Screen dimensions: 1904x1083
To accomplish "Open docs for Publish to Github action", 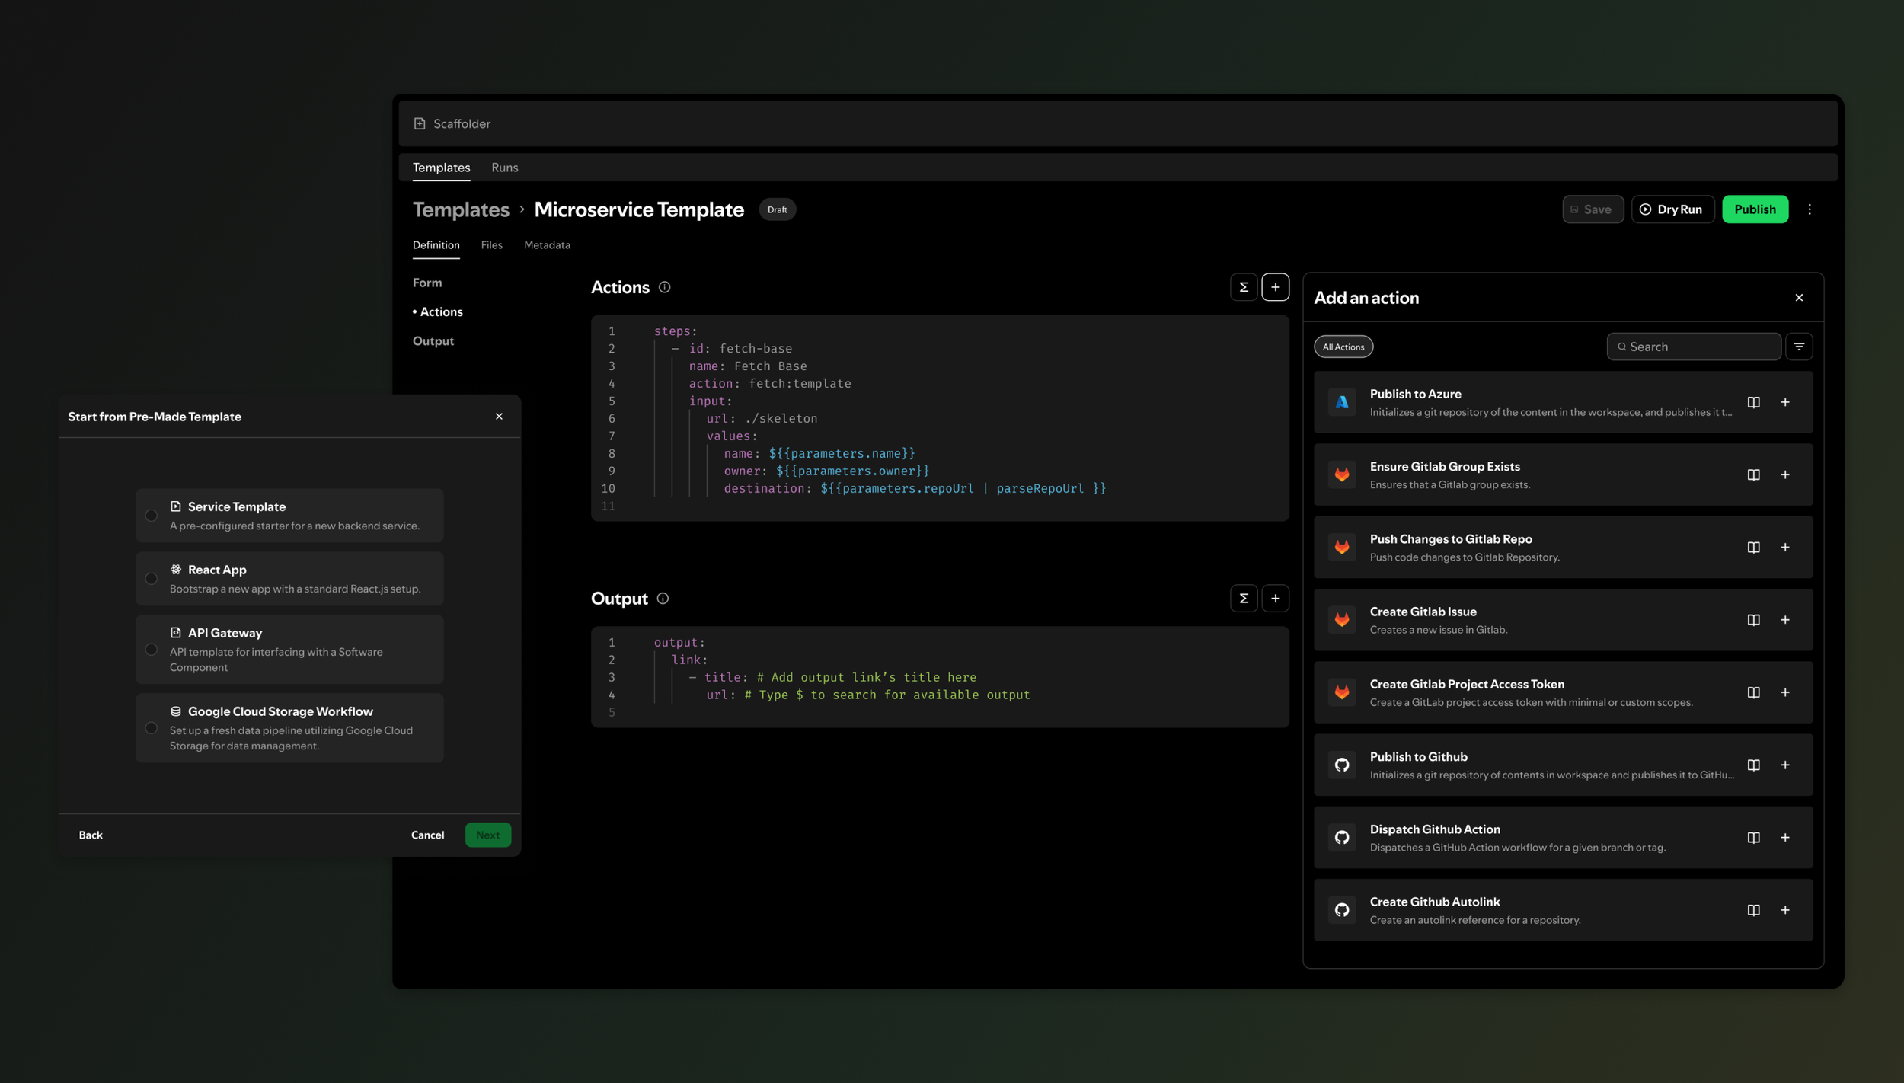I will point(1753,765).
